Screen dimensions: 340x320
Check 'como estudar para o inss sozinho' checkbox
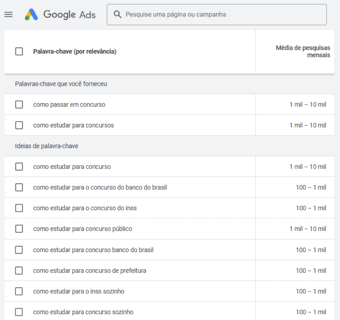coord(19,292)
